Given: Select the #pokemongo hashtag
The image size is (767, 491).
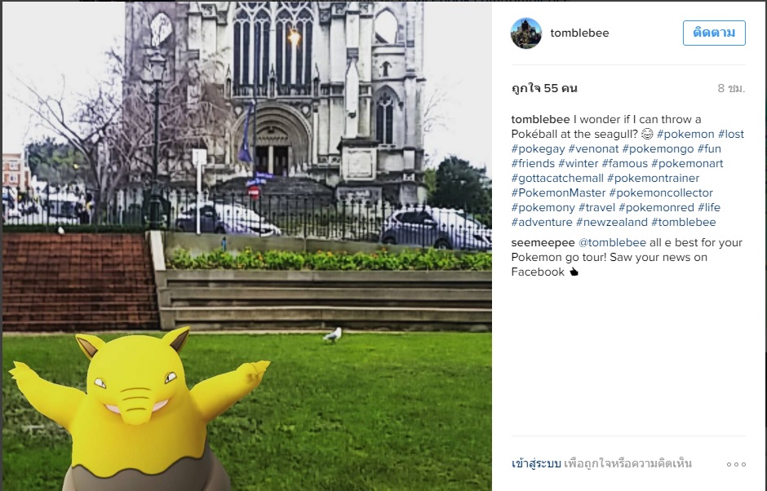Looking at the screenshot, I should 658,148.
